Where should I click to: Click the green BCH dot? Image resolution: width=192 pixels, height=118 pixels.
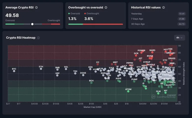91,83
